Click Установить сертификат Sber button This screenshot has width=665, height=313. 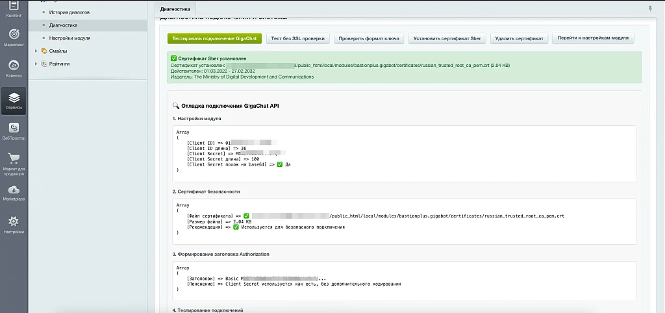point(447,38)
